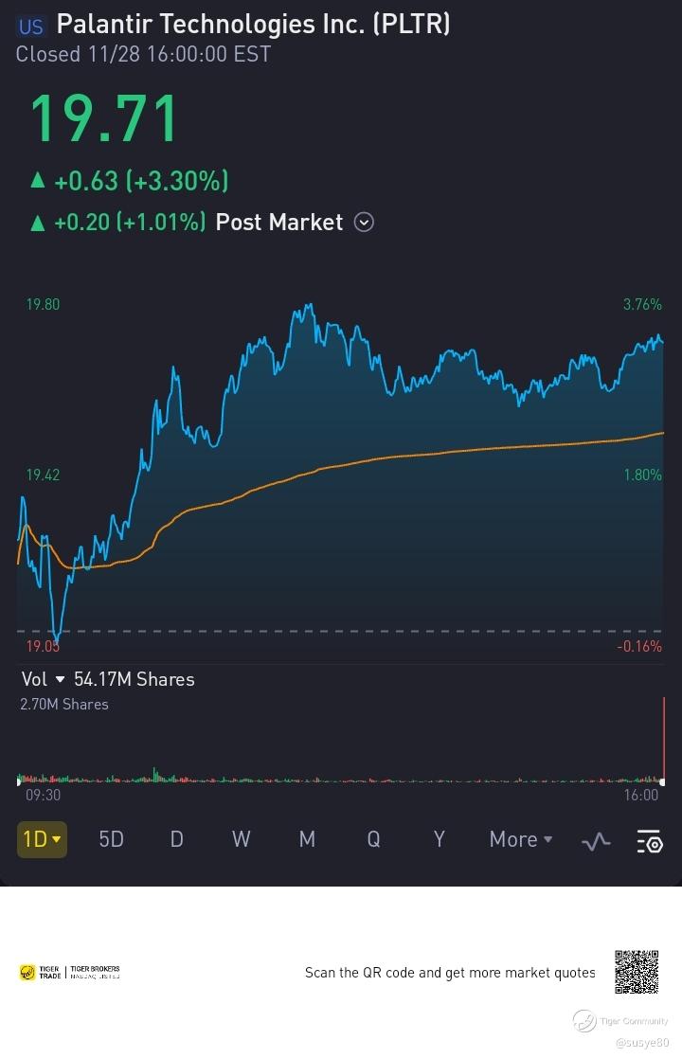Click the QR code image
This screenshot has height=1058, width=682.
[x=637, y=972]
